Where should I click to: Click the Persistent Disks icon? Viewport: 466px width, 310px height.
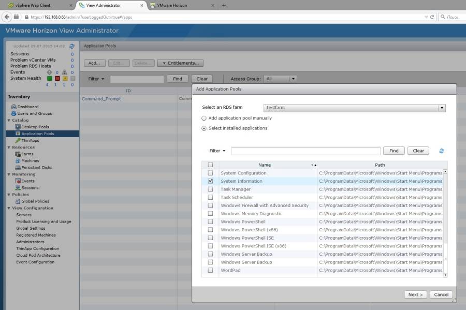point(18,168)
